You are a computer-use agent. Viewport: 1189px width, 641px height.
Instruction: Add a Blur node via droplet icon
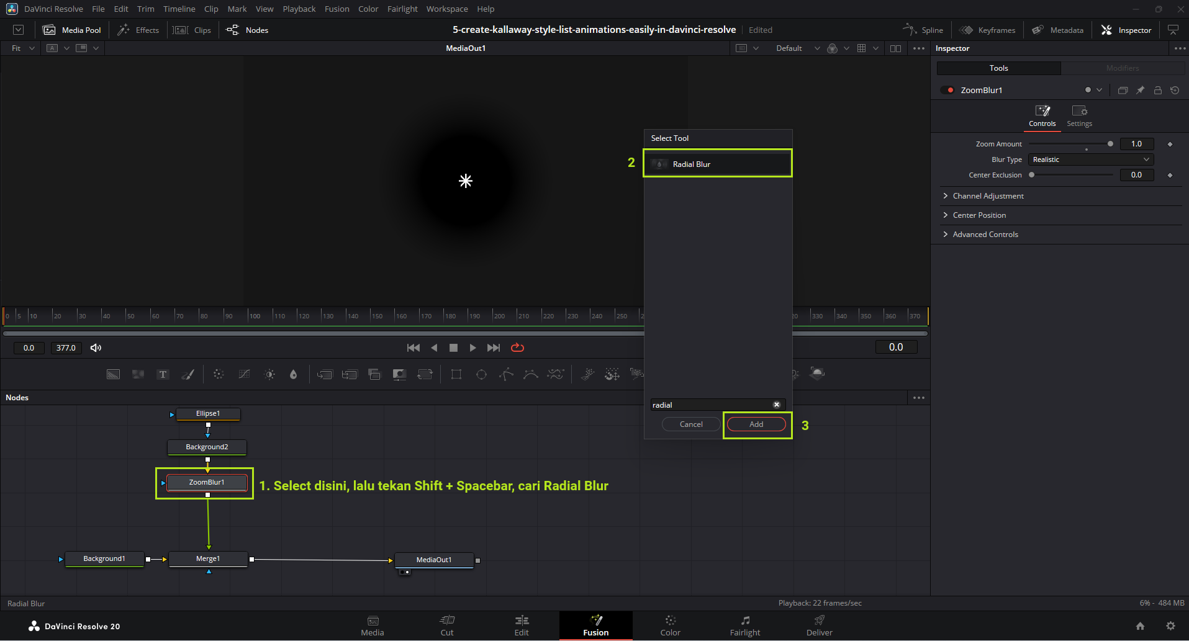click(x=294, y=374)
